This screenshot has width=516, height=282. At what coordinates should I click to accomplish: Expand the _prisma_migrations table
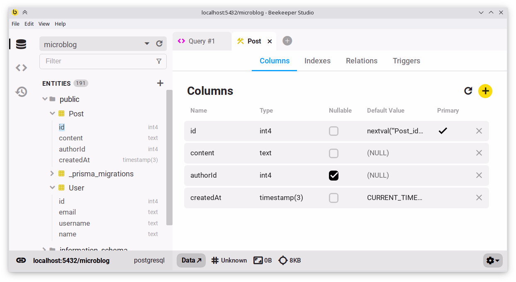click(52, 174)
